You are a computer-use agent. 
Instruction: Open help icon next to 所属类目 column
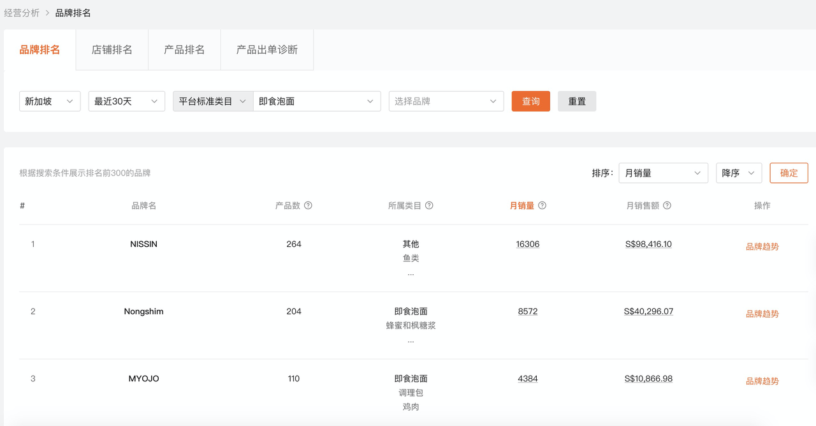(x=429, y=205)
